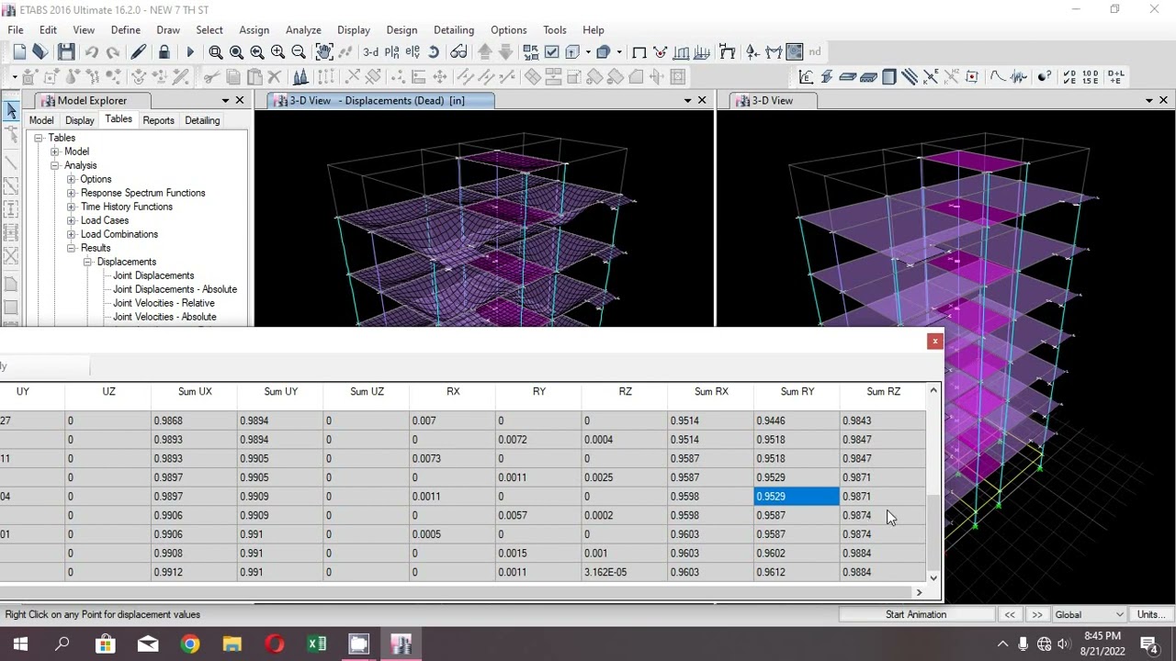Click the Sum UX column header

coord(195,392)
